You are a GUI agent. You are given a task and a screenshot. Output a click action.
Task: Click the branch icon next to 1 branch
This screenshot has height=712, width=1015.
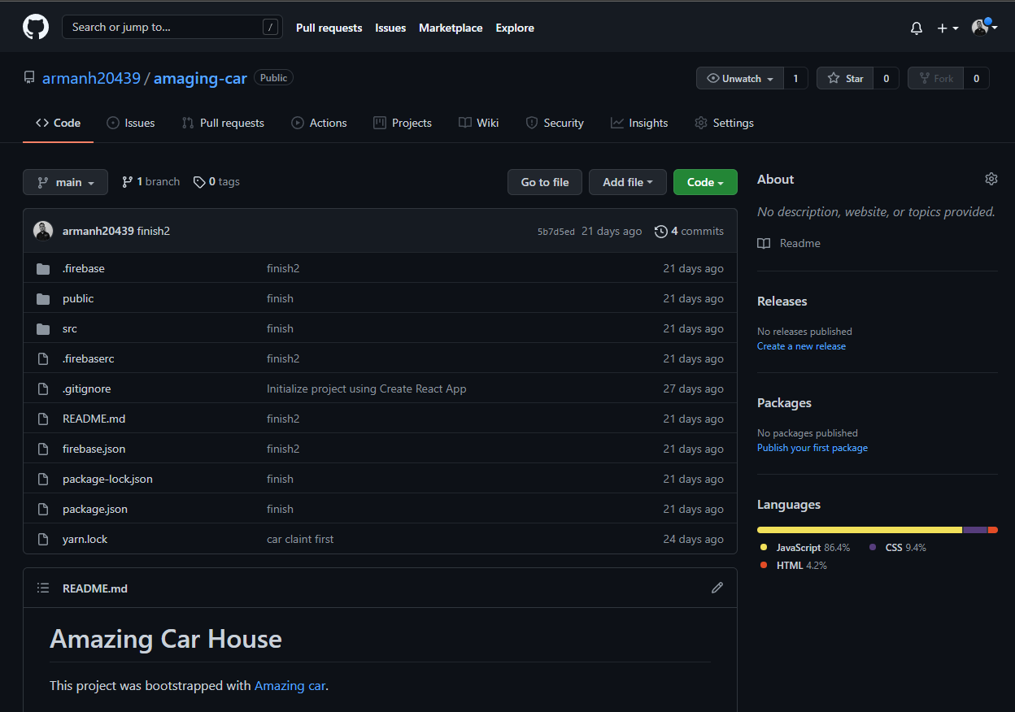pos(127,182)
